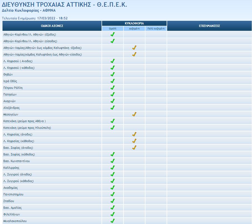Click green checkmark for Θηβών row
The width and height of the screenshot is (252, 224).
click(113, 74)
